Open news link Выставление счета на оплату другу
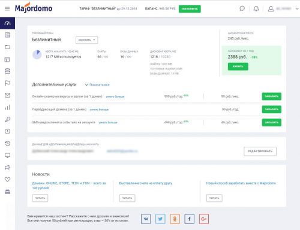This screenshot has height=230, width=300. click(146, 183)
